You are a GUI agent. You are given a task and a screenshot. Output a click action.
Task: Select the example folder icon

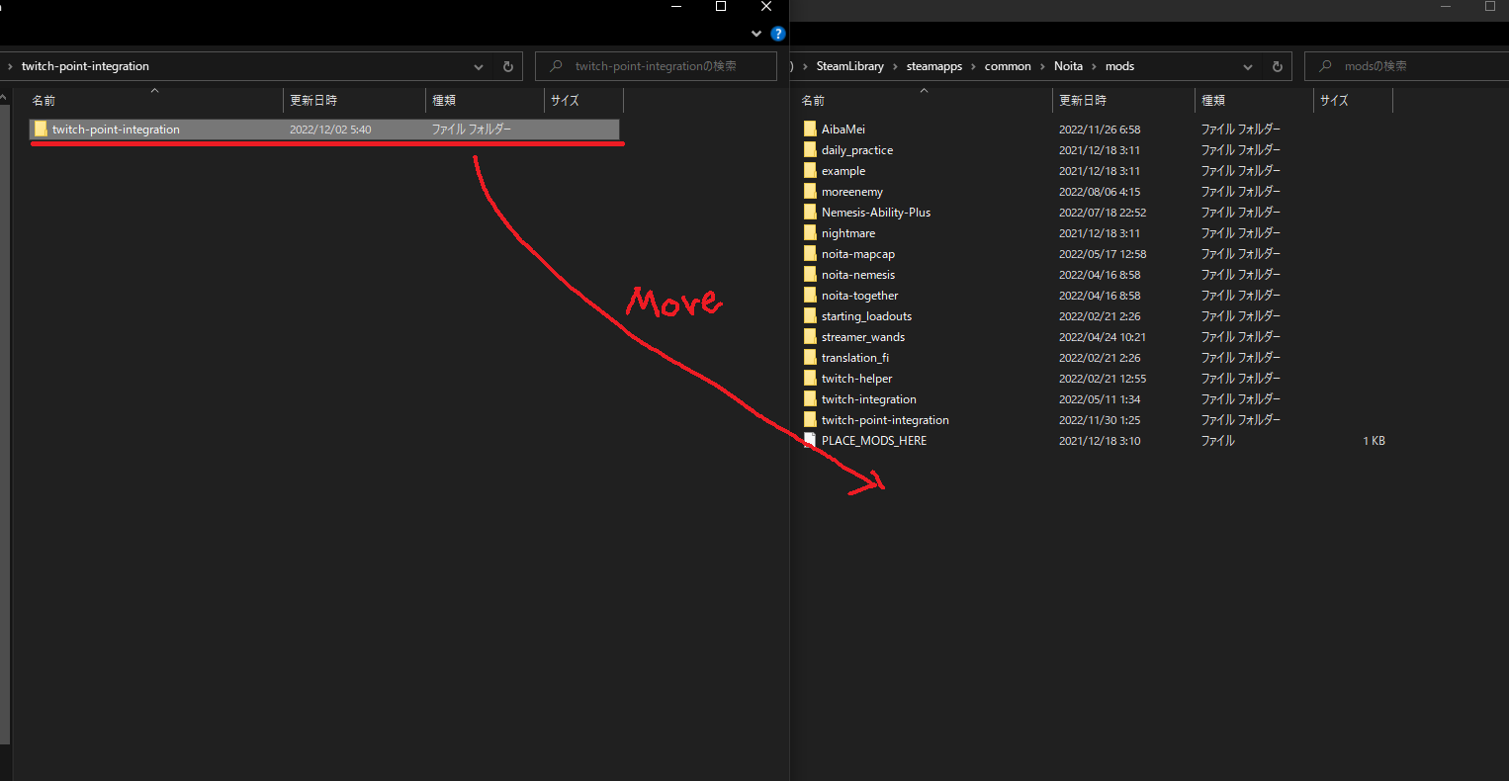pos(810,170)
